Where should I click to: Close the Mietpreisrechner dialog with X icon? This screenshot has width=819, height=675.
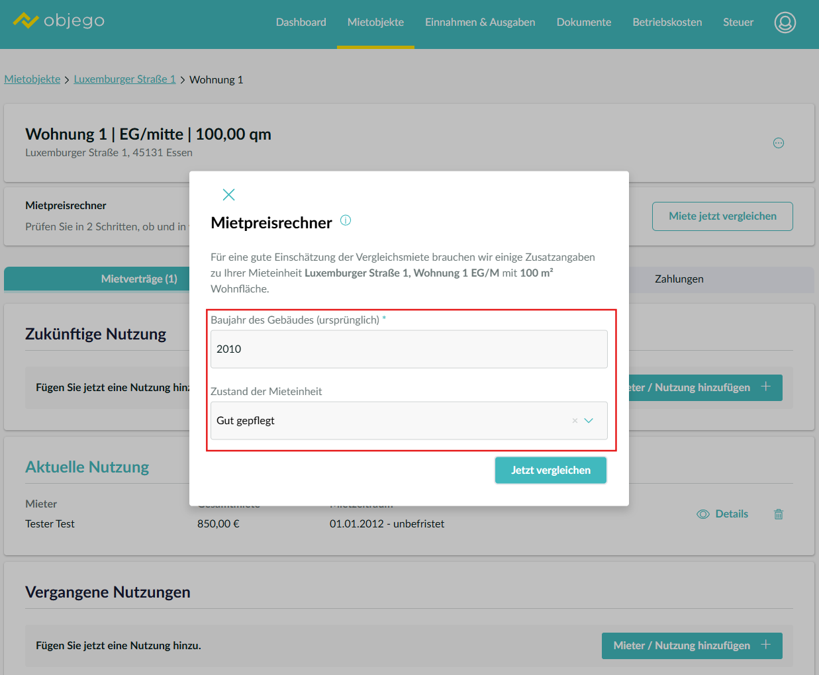pyautogui.click(x=228, y=195)
